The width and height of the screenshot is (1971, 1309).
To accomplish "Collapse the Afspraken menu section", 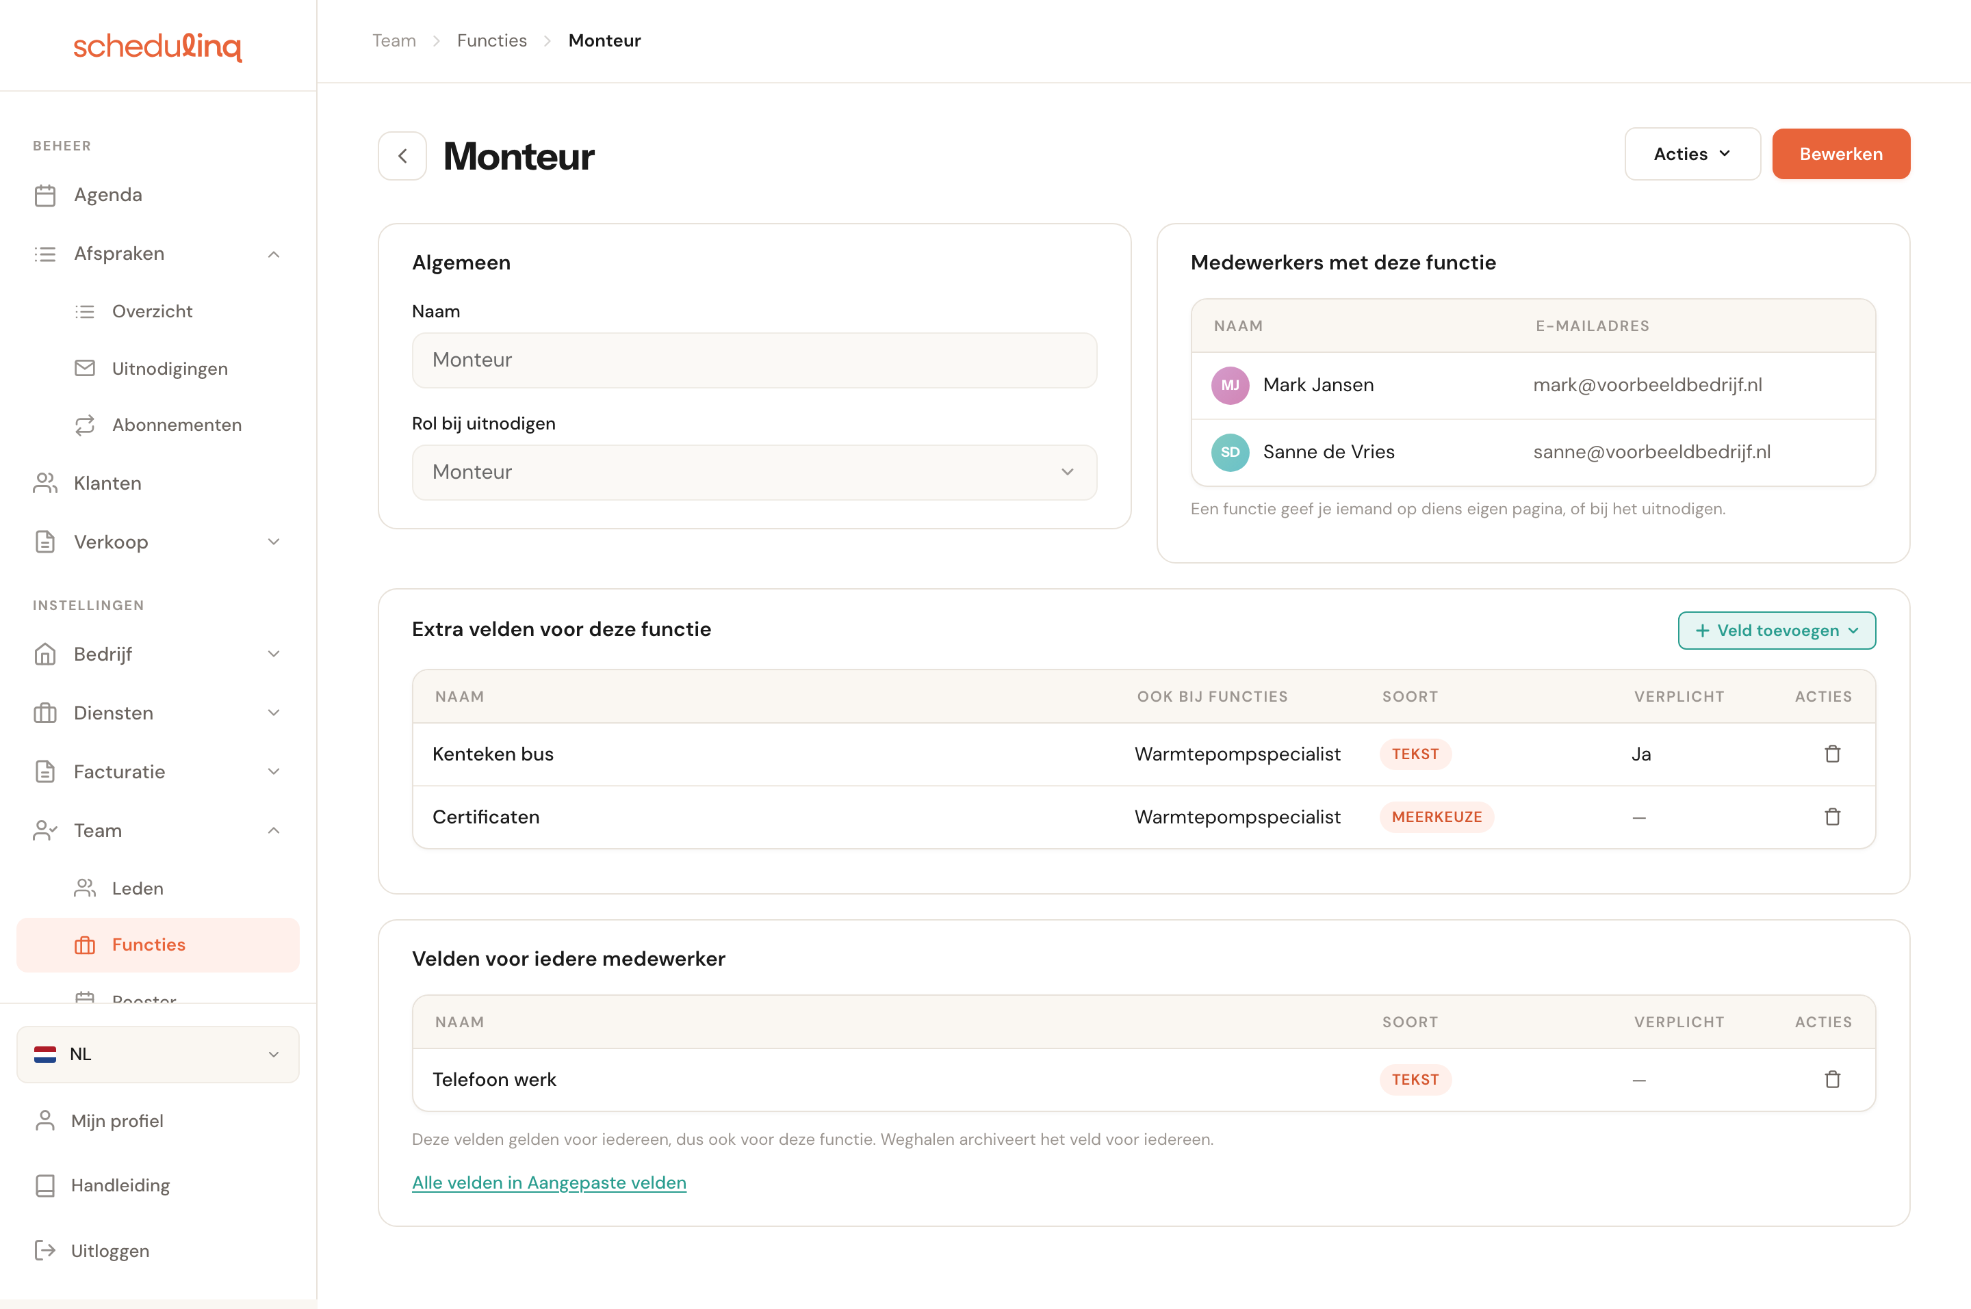I will click(273, 254).
